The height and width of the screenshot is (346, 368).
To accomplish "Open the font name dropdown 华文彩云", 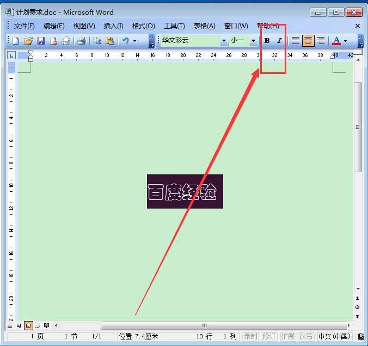I will click(224, 41).
